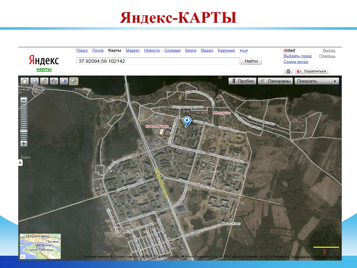Viewport: 357px width, 268px height.
Task: Go to Маркет in the top navigation
Action: 133,50
